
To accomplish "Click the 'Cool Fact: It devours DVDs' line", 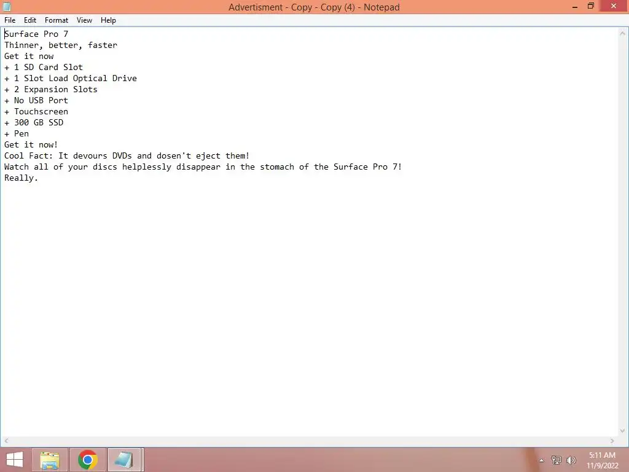I will pyautogui.click(x=127, y=155).
